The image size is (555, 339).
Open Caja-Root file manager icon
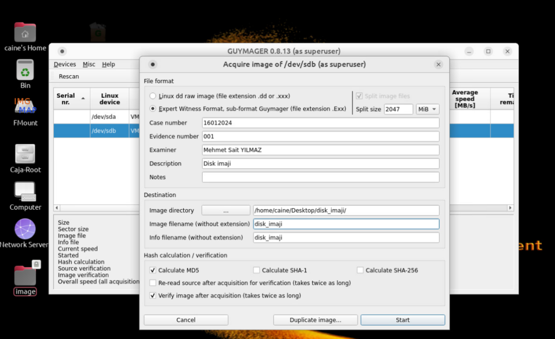(25, 154)
